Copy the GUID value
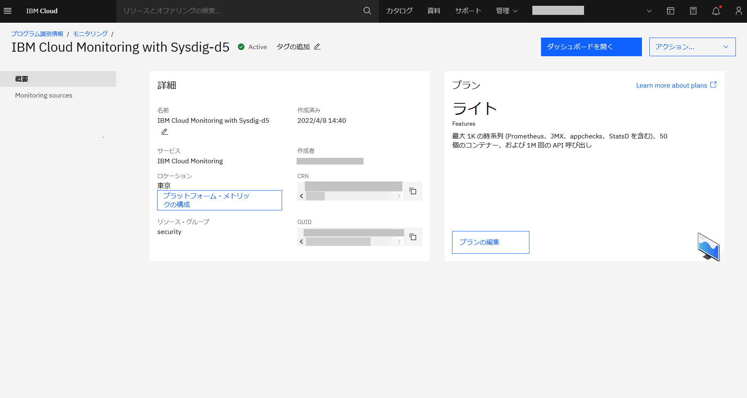 point(413,237)
